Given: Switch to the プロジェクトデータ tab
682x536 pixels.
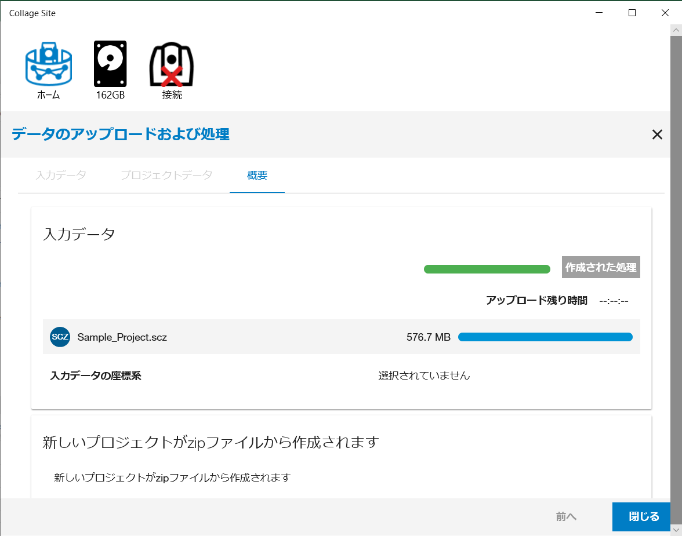Looking at the screenshot, I should tap(166, 175).
